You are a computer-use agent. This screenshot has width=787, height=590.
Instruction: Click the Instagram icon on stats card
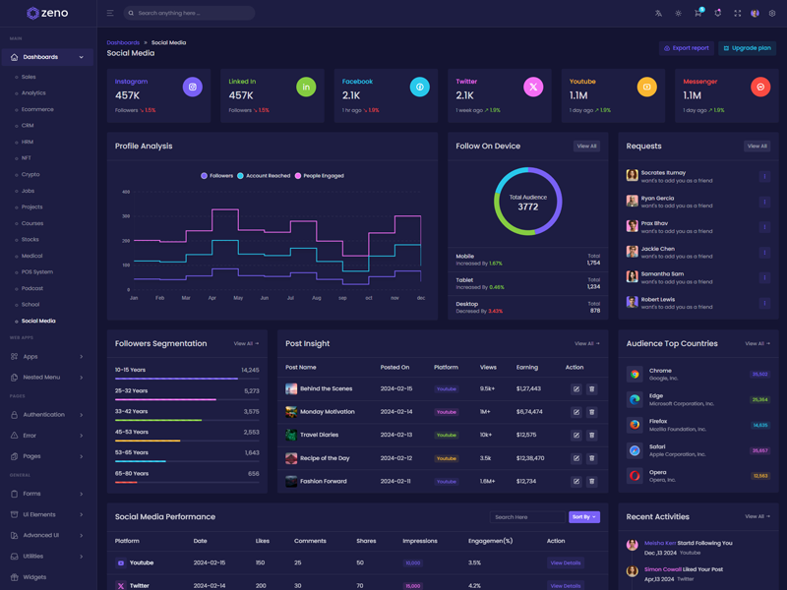193,88
